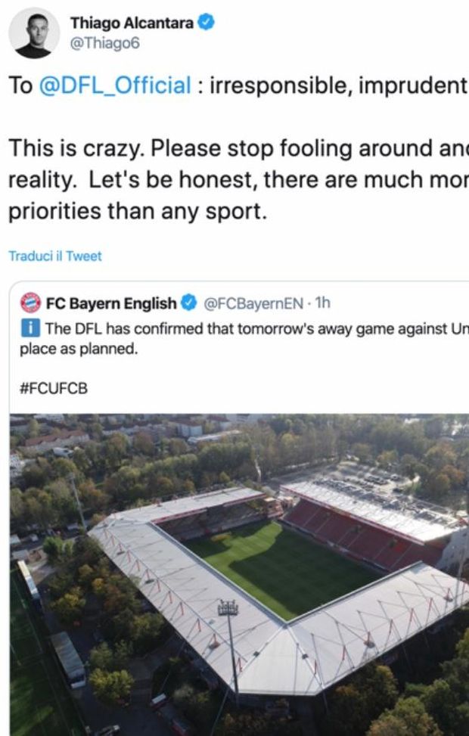The height and width of the screenshot is (736, 469).
Task: Click the 'The DFL has confirmed' quoted text
Action: pos(250,328)
